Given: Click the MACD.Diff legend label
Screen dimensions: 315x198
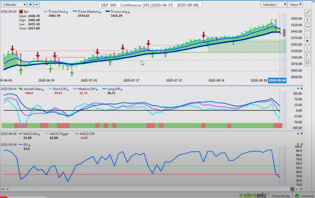Looking at the screenshot, I should coord(87,134).
